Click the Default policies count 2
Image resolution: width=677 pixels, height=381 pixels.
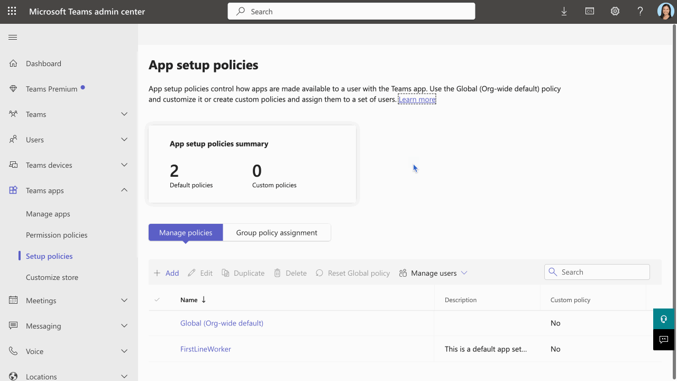(175, 171)
